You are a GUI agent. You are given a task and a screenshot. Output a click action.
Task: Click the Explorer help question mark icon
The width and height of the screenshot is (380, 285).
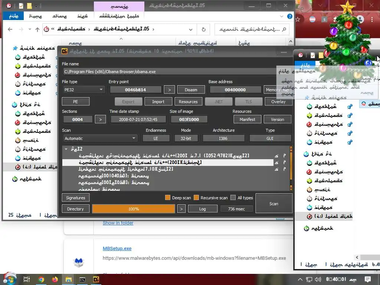(x=289, y=16)
